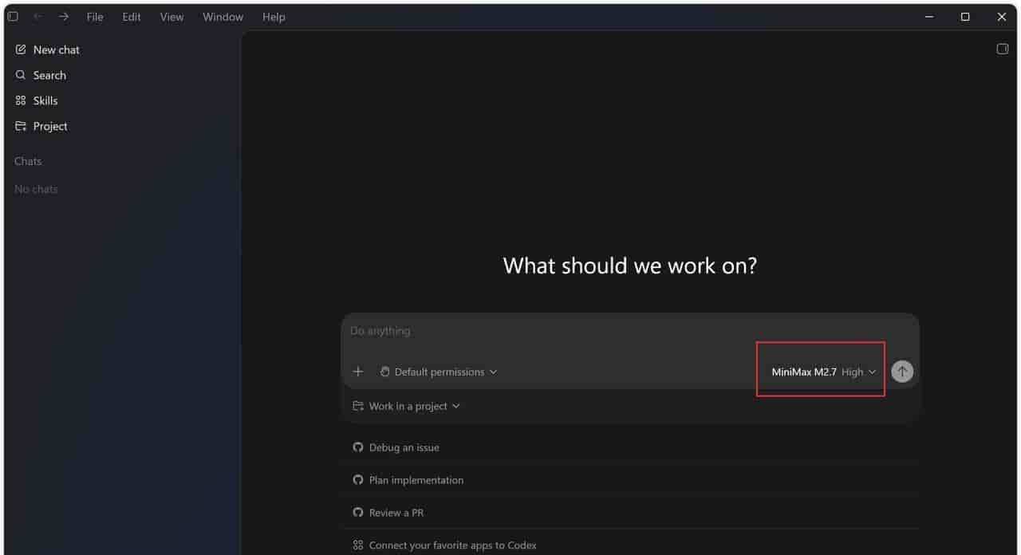
Task: Click the plus attach icon in composer
Action: tap(358, 372)
